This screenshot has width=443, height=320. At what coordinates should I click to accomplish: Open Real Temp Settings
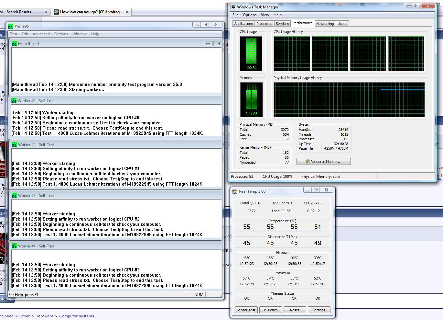pyautogui.click(x=319, y=310)
